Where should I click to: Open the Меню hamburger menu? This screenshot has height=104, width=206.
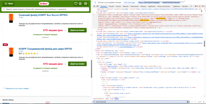pyautogui.click(x=9, y=3)
